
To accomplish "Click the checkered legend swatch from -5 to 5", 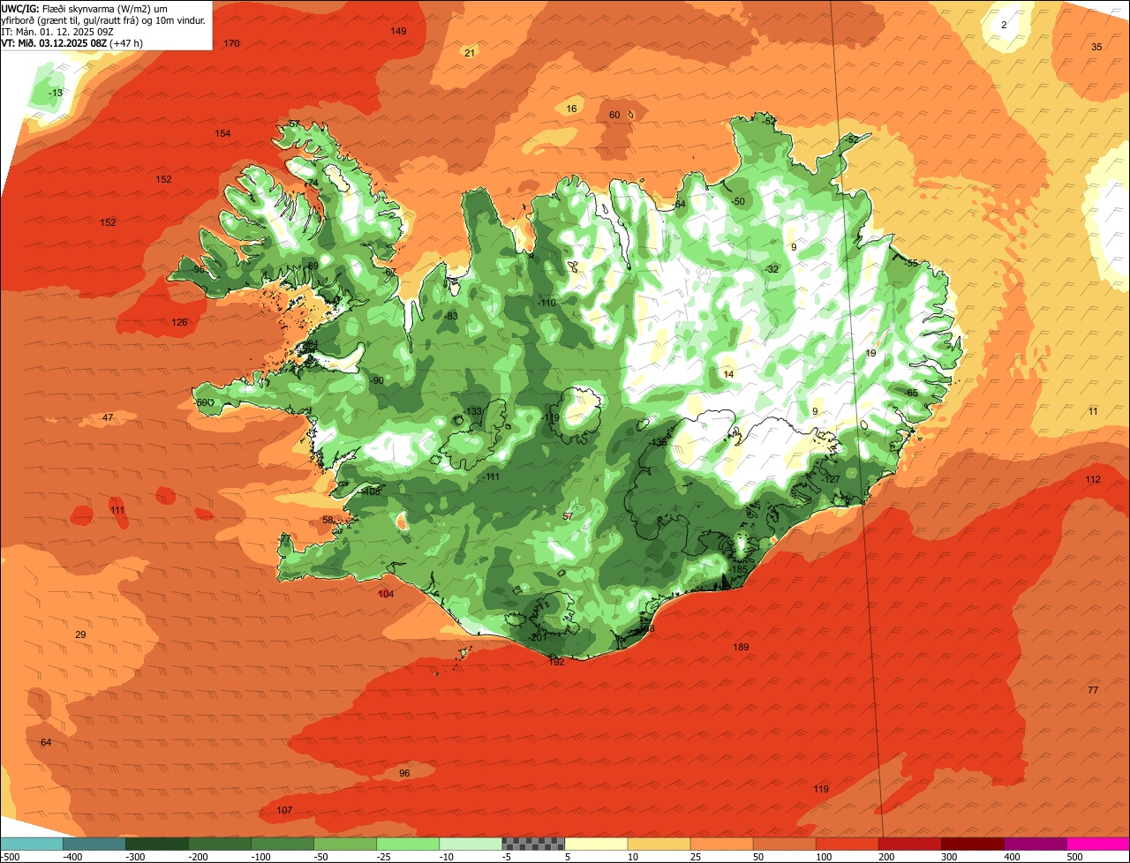I will coord(533,844).
